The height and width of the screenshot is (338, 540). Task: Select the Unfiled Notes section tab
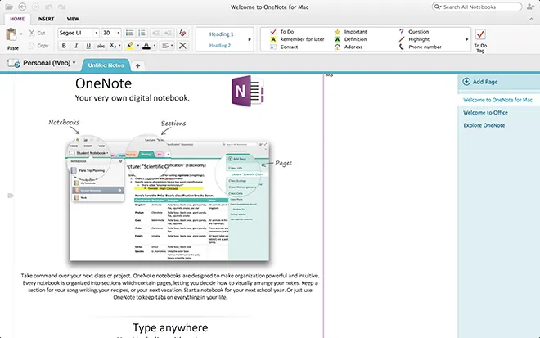point(106,65)
